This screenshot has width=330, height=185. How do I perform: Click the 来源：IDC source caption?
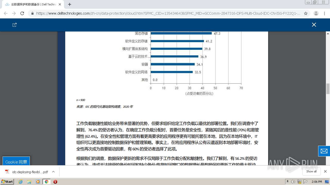click(x=104, y=107)
